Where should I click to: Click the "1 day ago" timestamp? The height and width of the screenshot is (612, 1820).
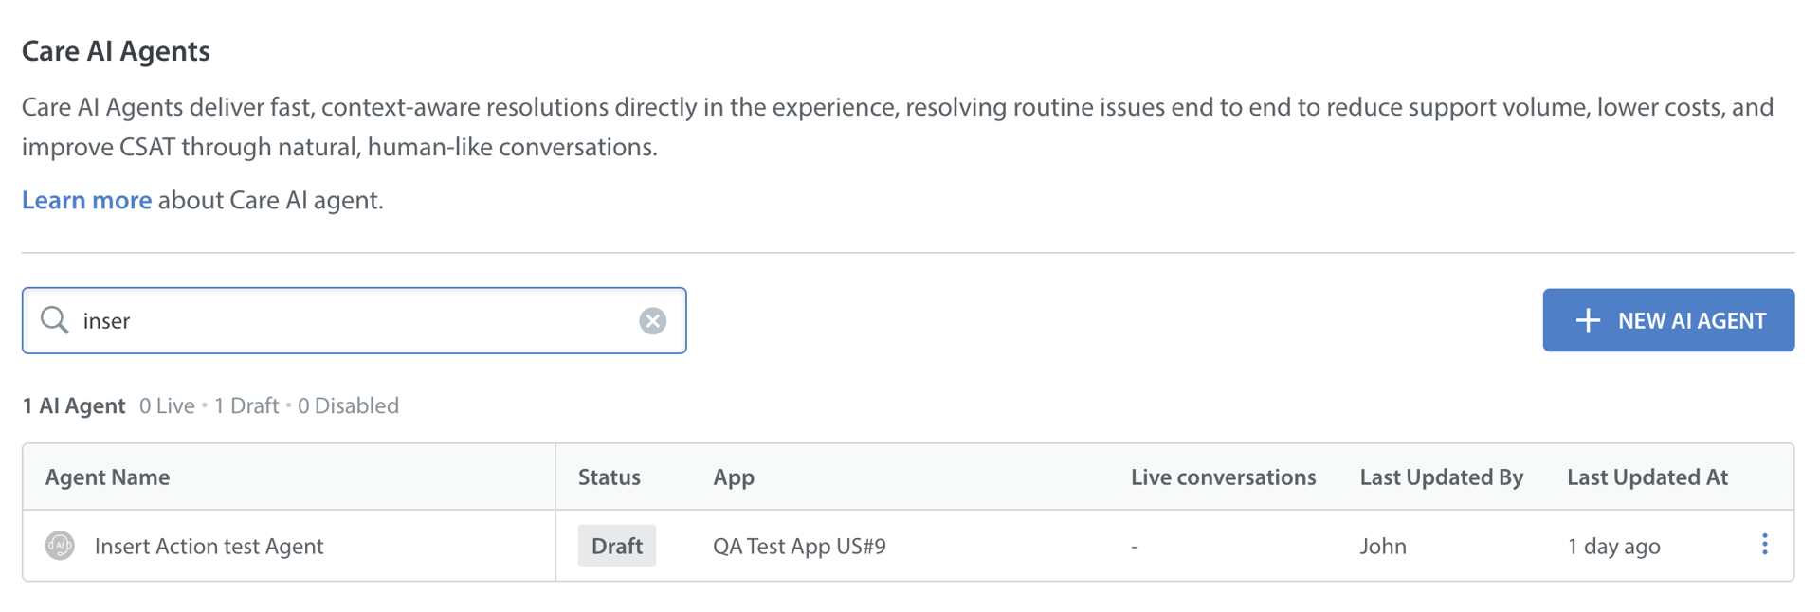(x=1613, y=547)
